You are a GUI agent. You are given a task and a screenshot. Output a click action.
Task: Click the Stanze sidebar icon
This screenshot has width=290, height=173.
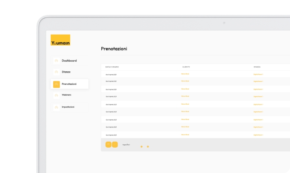tap(56, 72)
